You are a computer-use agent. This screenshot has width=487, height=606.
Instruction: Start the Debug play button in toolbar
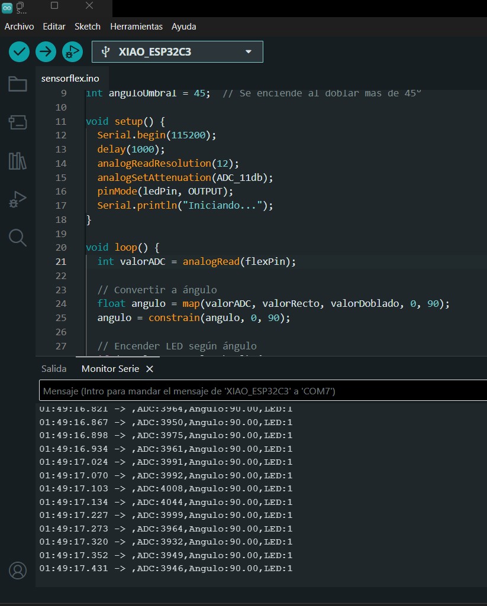pyautogui.click(x=72, y=51)
